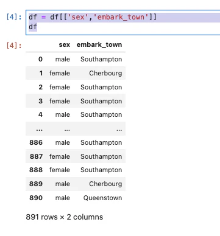This screenshot has height=236, width=220.
Task: Click the 'embark_town' string in code
Action: click(121, 17)
